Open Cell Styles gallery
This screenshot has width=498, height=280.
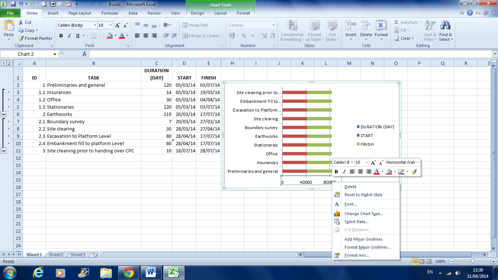tap(331, 31)
